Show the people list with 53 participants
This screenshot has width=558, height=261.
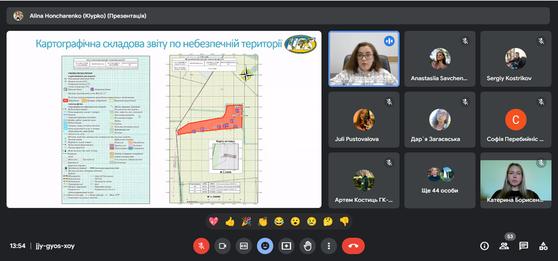pos(504,246)
